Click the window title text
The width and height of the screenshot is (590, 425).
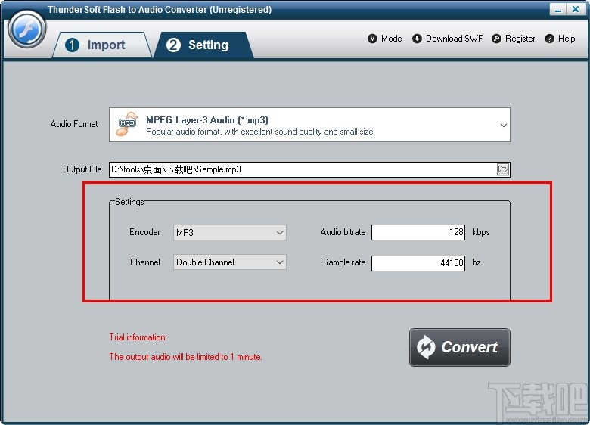(x=160, y=9)
